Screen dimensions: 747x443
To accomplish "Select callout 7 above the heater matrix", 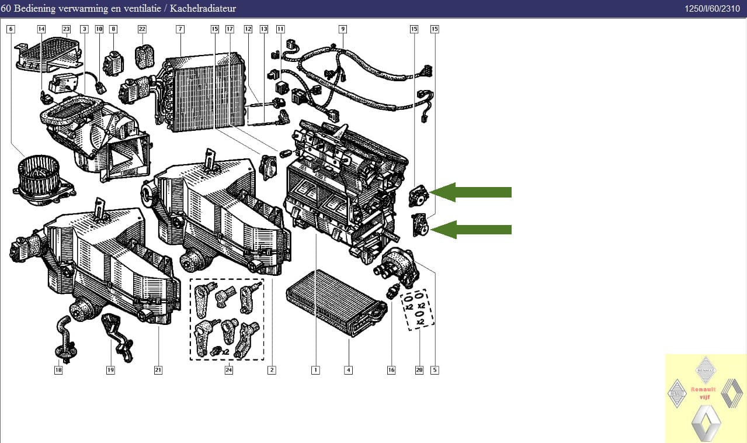I will pos(180,28).
